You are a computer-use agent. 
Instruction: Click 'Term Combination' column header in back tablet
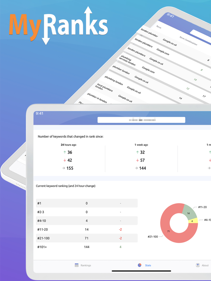point(188,41)
